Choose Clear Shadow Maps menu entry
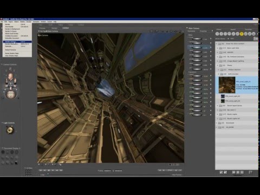Screen dimensions: 260x195 click(x=17, y=56)
